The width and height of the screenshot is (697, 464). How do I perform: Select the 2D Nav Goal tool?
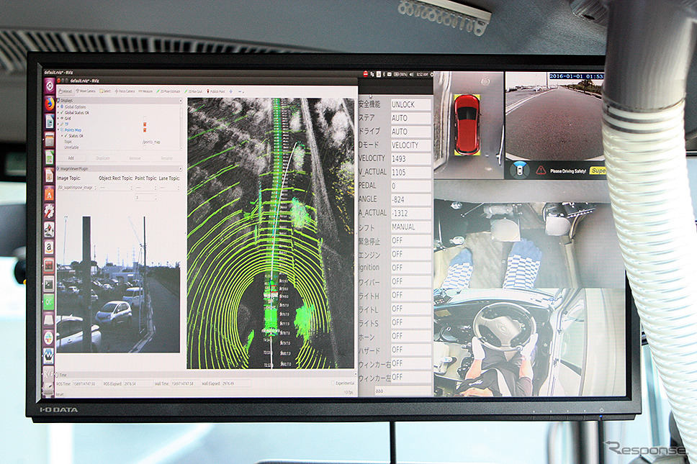pyautogui.click(x=194, y=91)
